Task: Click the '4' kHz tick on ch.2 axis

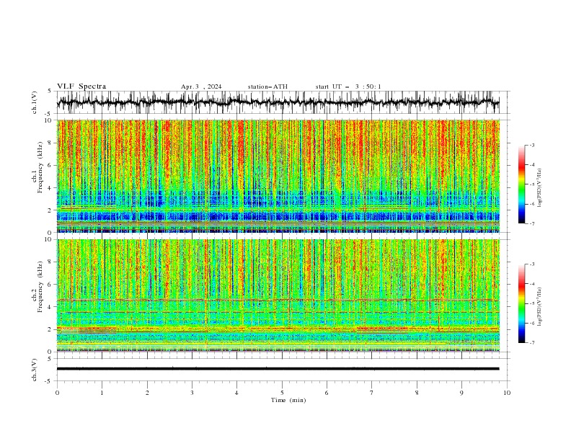Action: coord(50,307)
